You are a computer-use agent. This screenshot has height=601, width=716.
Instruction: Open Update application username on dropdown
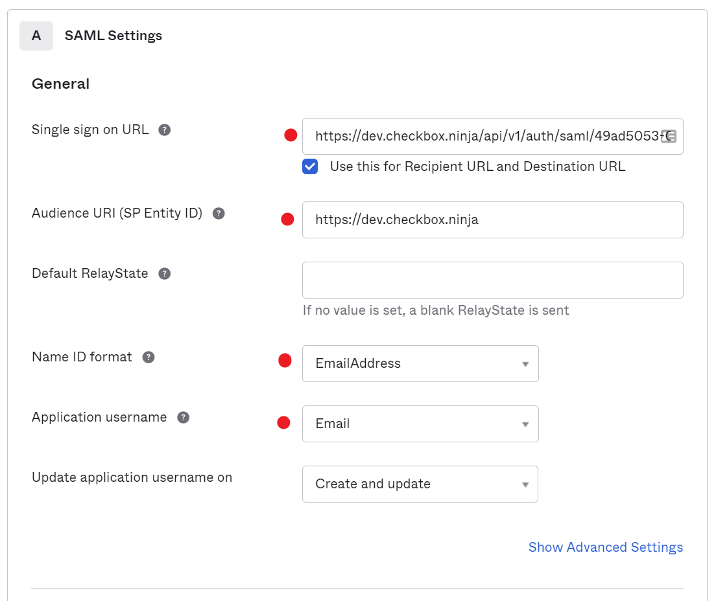(x=420, y=484)
